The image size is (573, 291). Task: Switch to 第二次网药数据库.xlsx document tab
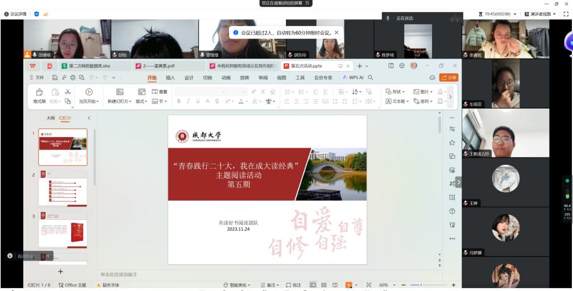pyautogui.click(x=90, y=66)
